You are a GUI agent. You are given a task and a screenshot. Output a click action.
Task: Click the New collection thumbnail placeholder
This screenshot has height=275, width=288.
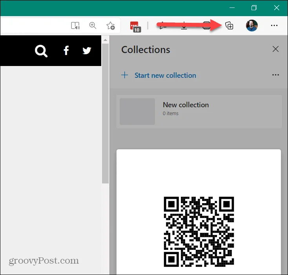[137, 112]
